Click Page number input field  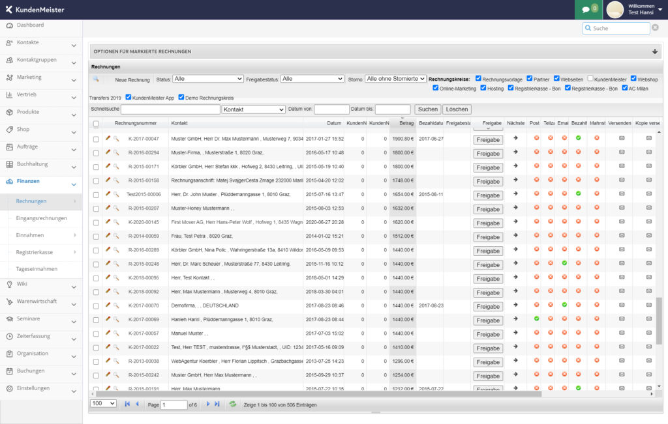coord(174,404)
